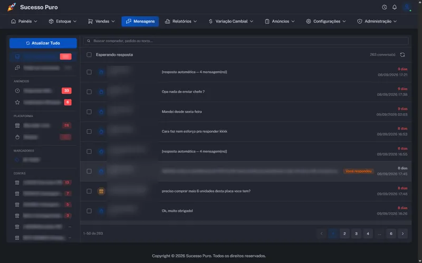The height and width of the screenshot is (263, 422).
Task: Click the search field for comprador, pedido ou texto
Action: click(246, 41)
